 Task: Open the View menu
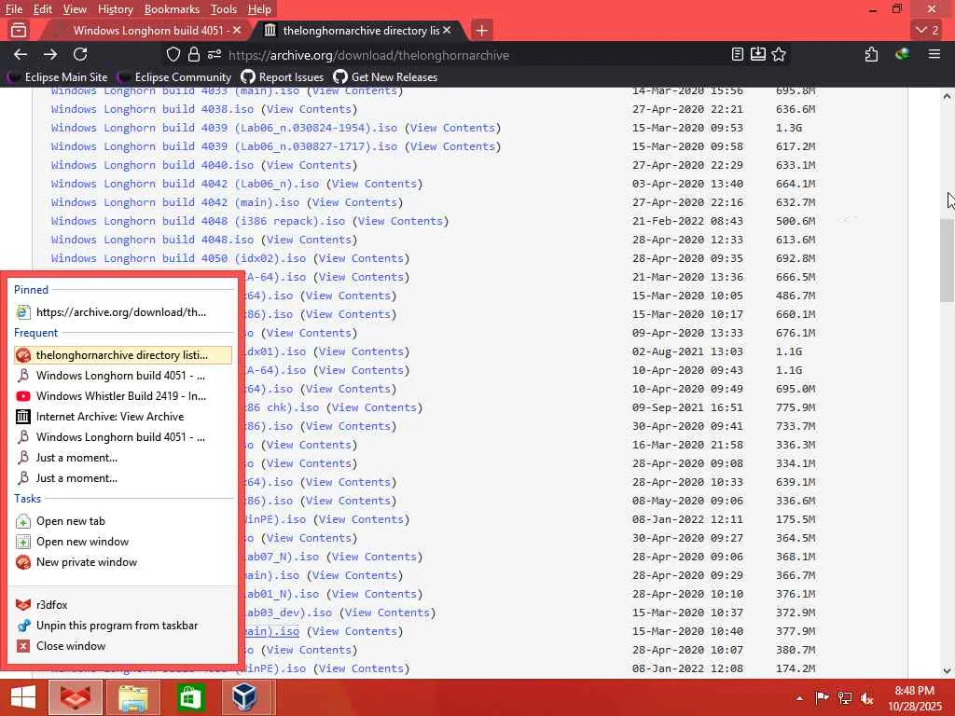point(75,9)
